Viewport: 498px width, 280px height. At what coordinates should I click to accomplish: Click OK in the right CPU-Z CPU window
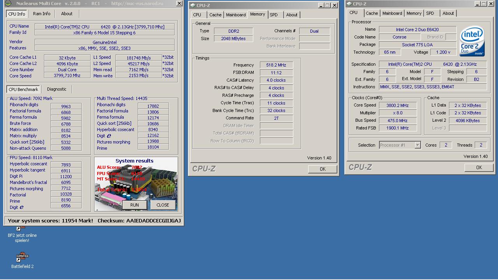(479, 167)
